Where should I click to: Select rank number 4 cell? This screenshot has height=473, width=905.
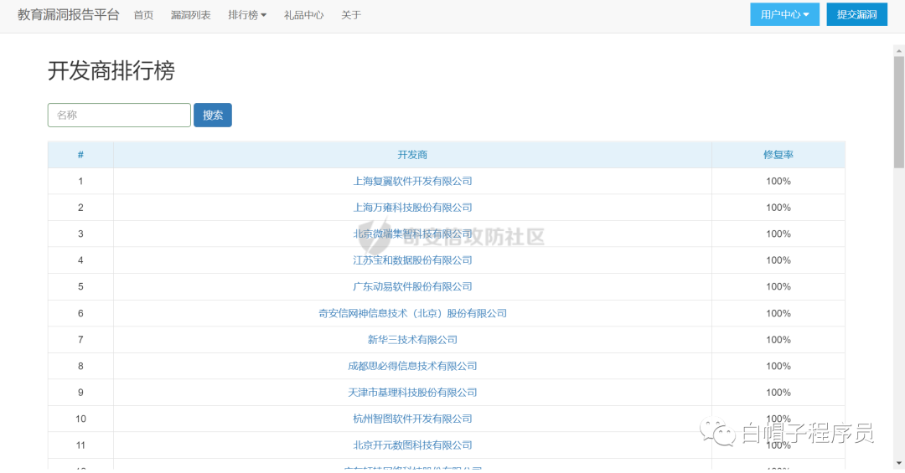click(80, 260)
